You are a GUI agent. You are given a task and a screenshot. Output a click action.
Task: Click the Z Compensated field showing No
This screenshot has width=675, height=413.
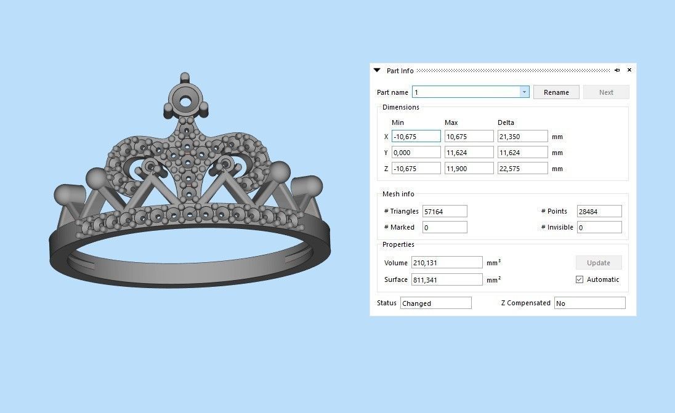pos(590,303)
